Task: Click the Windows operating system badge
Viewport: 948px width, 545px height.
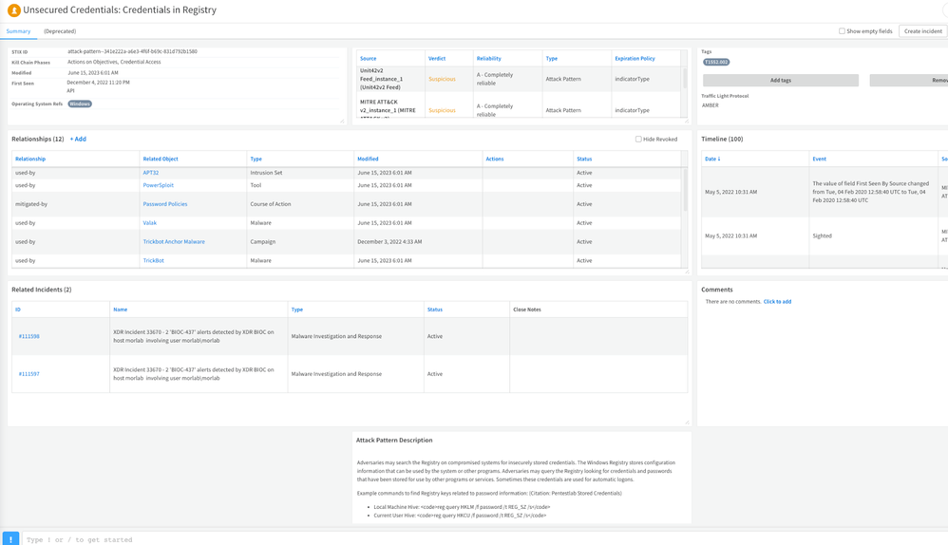Action: [x=80, y=103]
